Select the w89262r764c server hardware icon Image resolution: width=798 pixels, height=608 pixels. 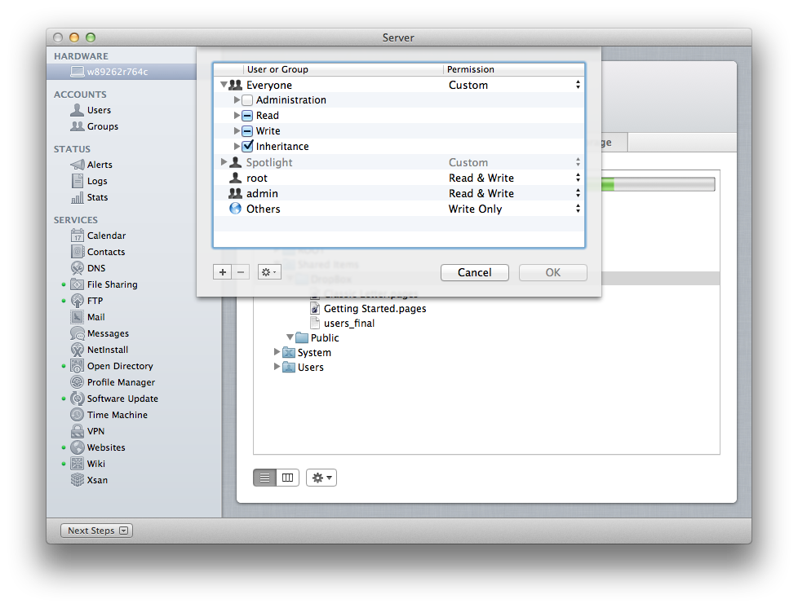(78, 72)
